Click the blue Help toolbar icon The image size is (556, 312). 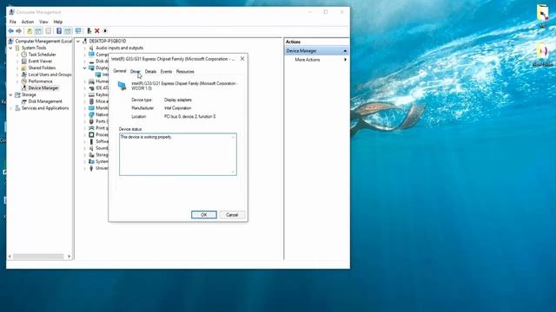coord(59,31)
